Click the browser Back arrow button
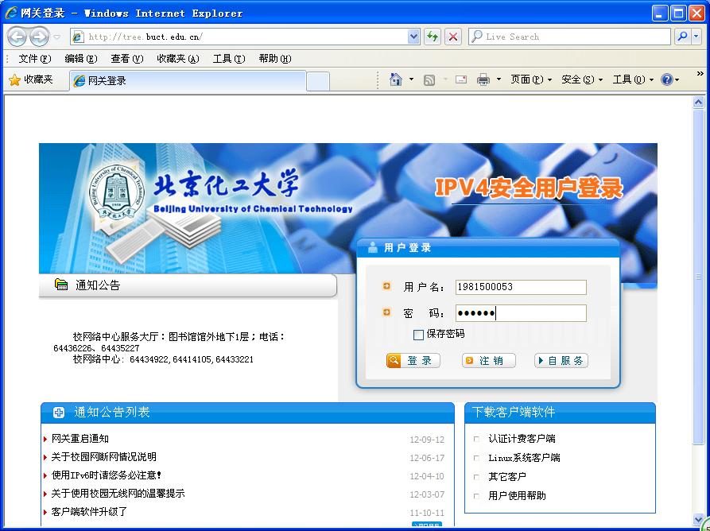 coord(17,37)
